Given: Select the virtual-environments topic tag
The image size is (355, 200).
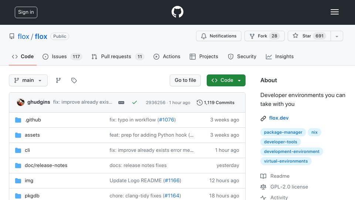Looking at the screenshot, I should pyautogui.click(x=286, y=161).
